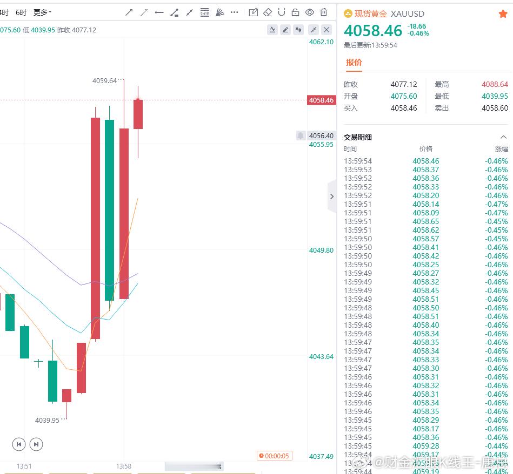Click the bottom chart horizontal scrollbar thumb
The image size is (513, 474).
tap(194, 466)
